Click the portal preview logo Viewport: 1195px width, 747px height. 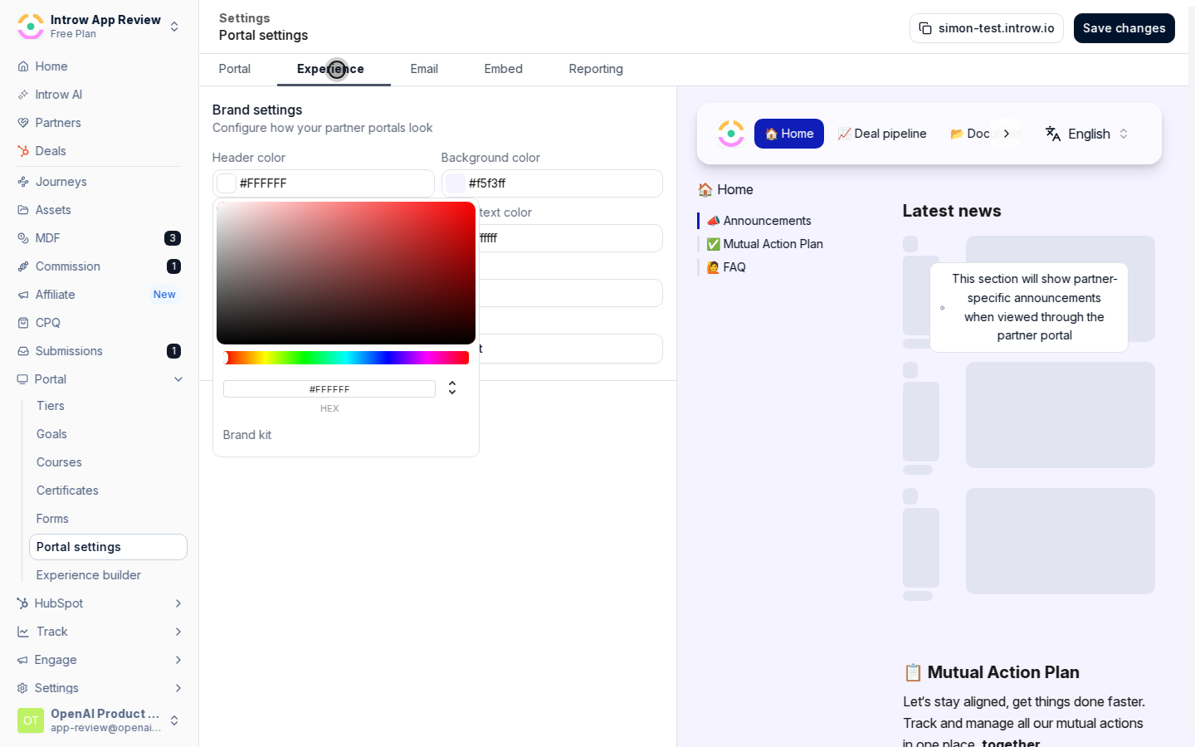coord(731,134)
